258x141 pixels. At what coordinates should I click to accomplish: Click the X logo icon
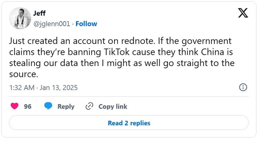tap(243, 13)
